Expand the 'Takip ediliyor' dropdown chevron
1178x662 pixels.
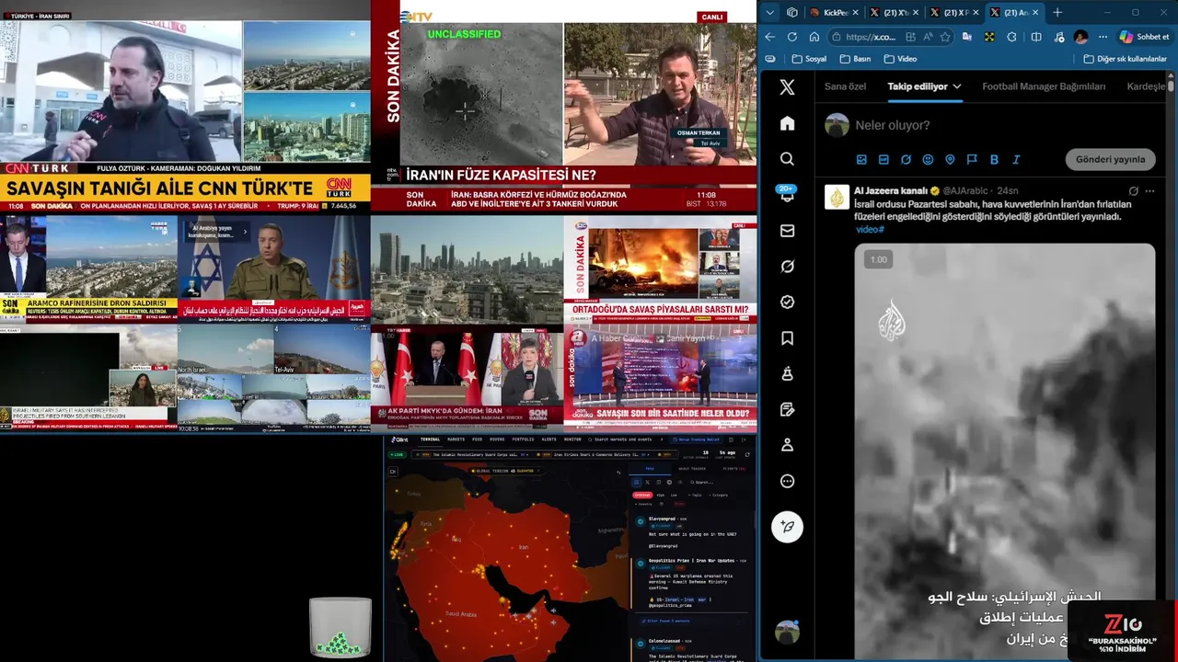(x=957, y=86)
